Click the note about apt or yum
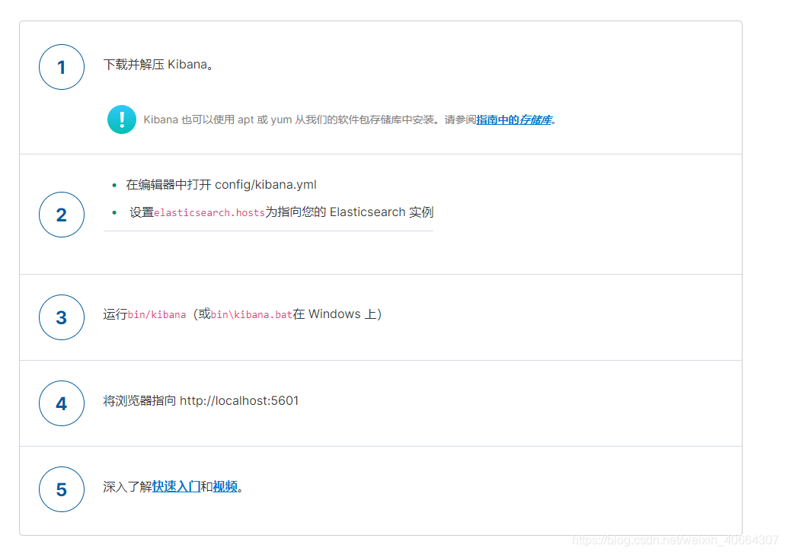786x554 pixels. pyautogui.click(x=350, y=119)
